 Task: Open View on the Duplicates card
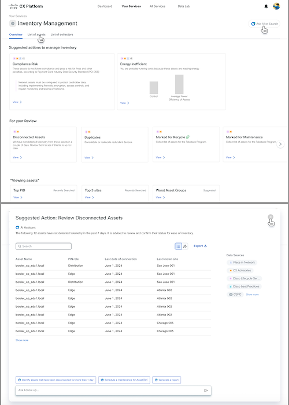click(x=89, y=157)
